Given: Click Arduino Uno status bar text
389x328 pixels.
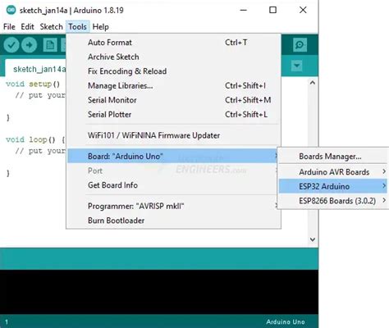Looking at the screenshot, I should pyautogui.click(x=286, y=321).
